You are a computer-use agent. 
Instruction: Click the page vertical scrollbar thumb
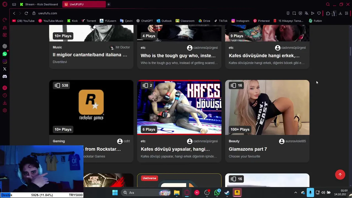coord(350,51)
